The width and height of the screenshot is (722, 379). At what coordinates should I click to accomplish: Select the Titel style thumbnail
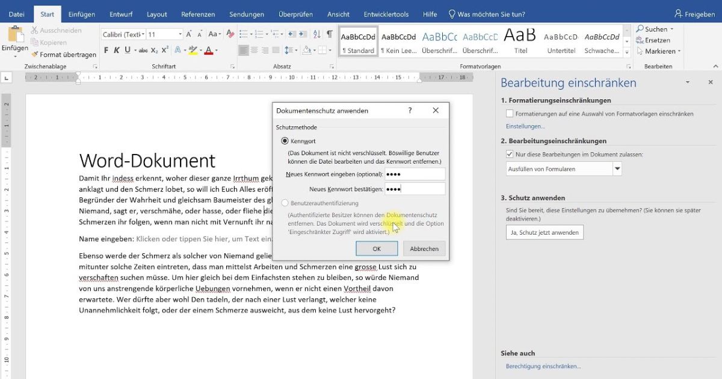[x=520, y=41]
